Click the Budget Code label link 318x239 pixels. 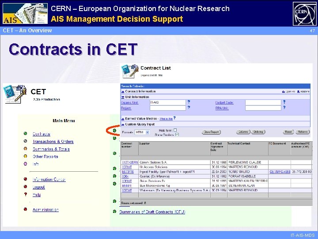[x=224, y=103]
